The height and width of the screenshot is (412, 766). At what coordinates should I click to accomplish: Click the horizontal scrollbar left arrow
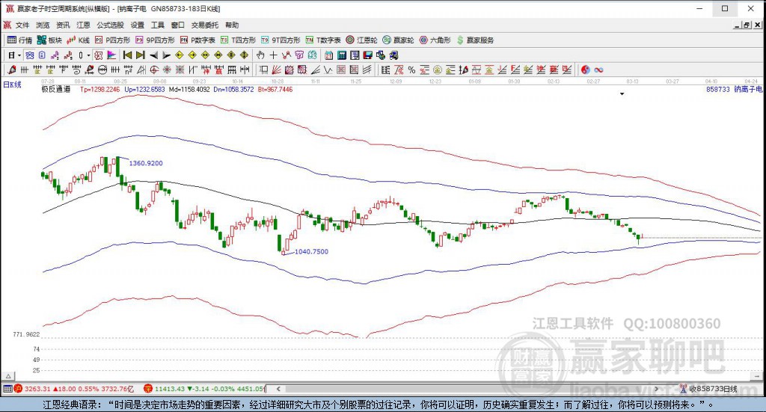[278, 389]
